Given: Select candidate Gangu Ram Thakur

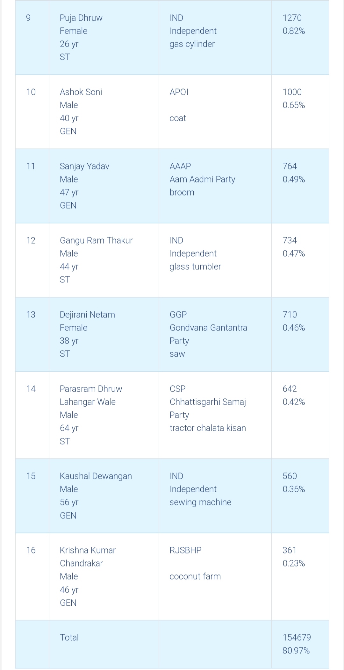Looking at the screenshot, I should [x=96, y=240].
